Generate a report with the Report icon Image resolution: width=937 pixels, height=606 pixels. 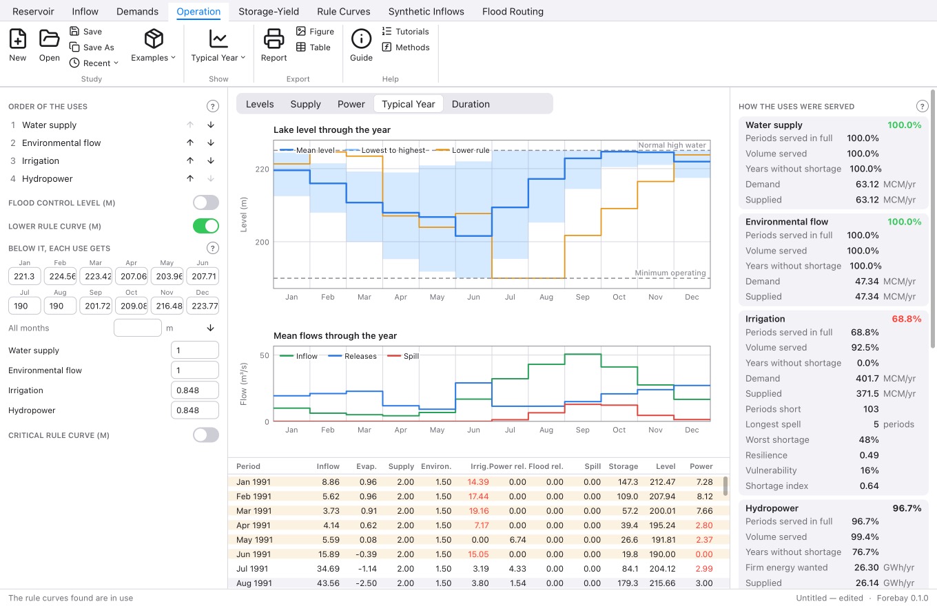click(274, 45)
